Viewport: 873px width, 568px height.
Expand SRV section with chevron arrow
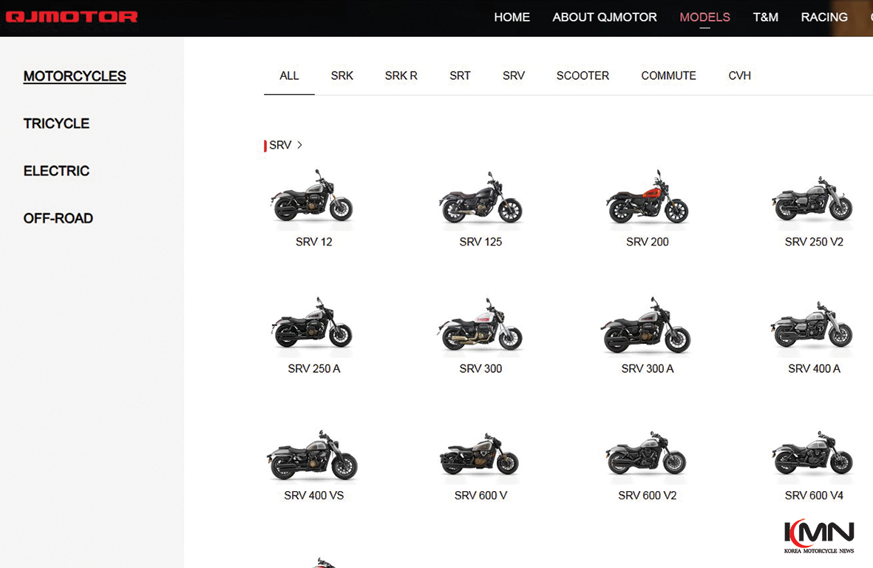click(299, 145)
